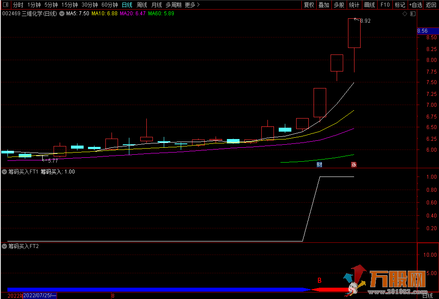Click the diamond marker icon above chart
The height and width of the screenshot is (299, 439).
[x=405, y=14]
